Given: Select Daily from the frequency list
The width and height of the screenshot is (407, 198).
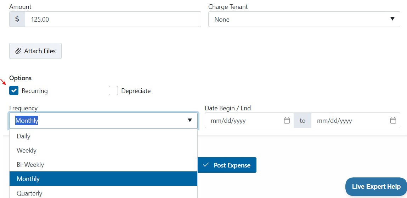Looking at the screenshot, I should [x=103, y=136].
